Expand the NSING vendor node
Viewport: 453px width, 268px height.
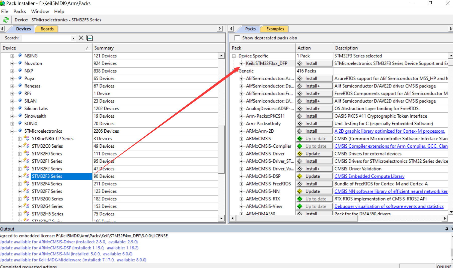coord(12,56)
